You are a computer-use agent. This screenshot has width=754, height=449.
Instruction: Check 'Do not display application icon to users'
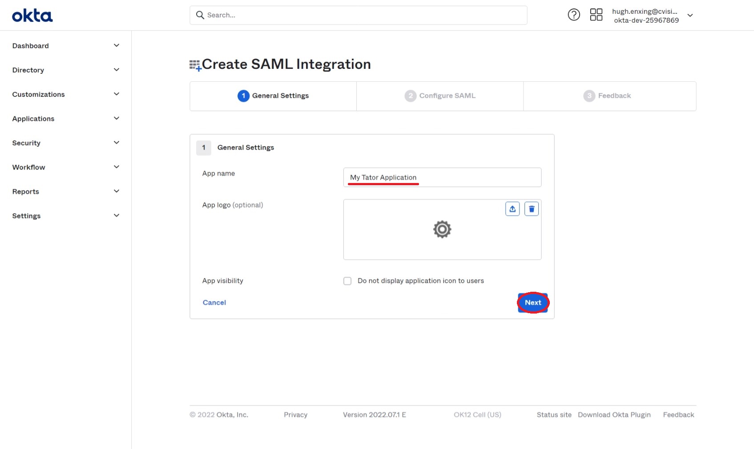[x=347, y=281]
